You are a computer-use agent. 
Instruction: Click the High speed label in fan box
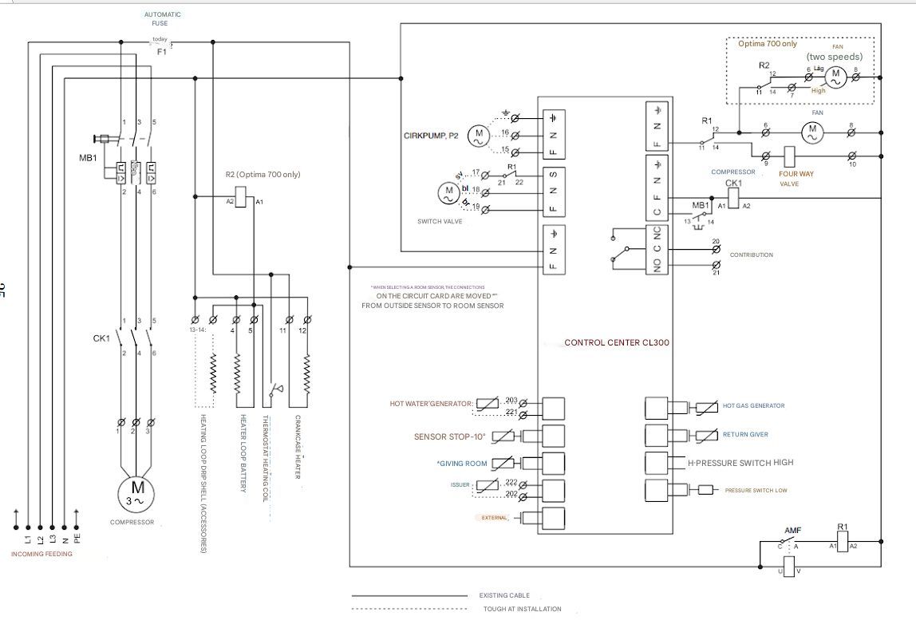tap(818, 90)
